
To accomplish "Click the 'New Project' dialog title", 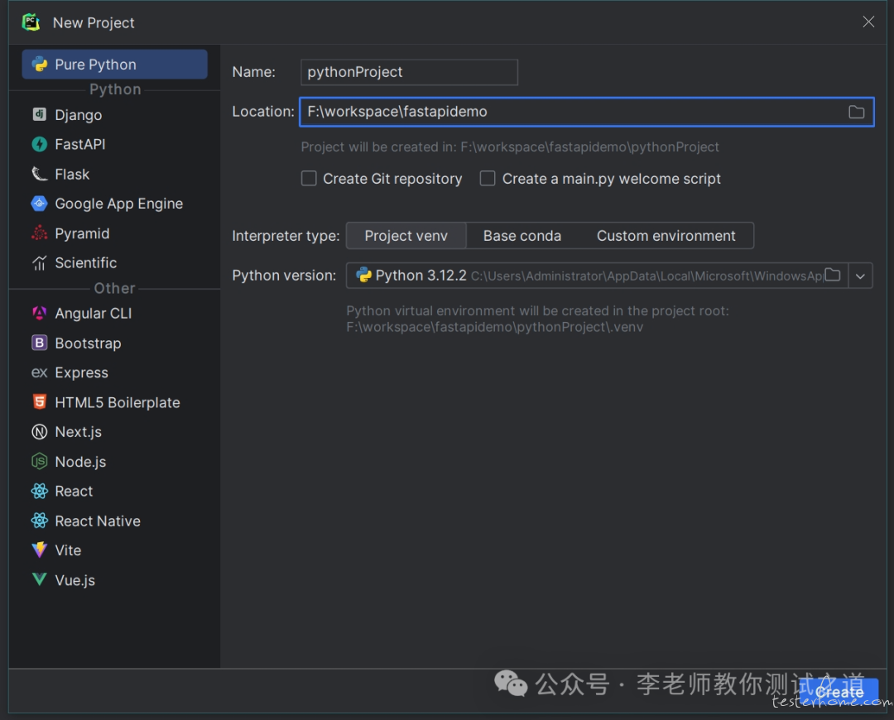I will click(94, 23).
